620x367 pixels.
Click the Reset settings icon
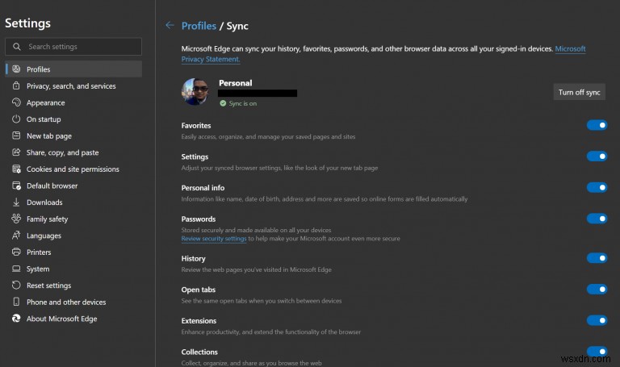16,286
